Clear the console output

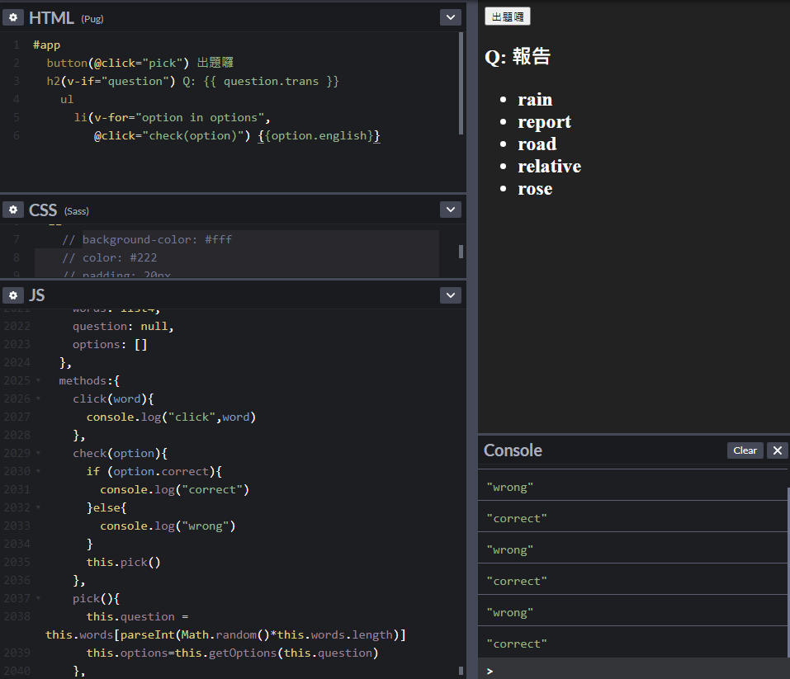coord(745,450)
